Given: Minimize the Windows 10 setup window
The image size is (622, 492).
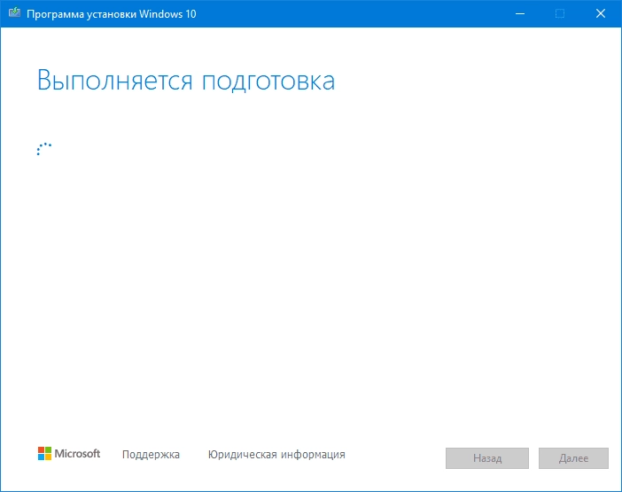Looking at the screenshot, I should click(520, 13).
